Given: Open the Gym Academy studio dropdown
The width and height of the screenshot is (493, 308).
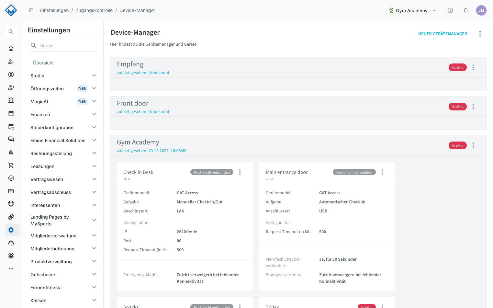Looking at the screenshot, I should coord(413,10).
